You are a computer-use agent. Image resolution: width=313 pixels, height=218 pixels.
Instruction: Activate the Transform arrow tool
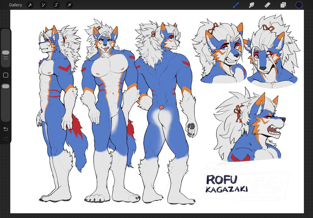[x=69, y=5]
